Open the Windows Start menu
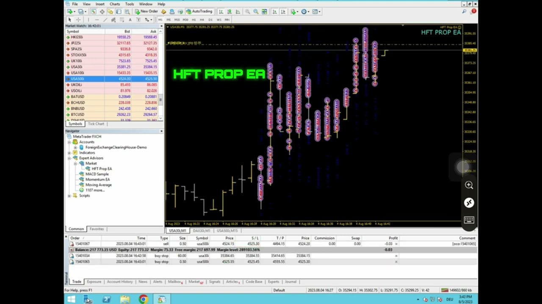Viewport: 542px width, 304px height. pos(71,299)
